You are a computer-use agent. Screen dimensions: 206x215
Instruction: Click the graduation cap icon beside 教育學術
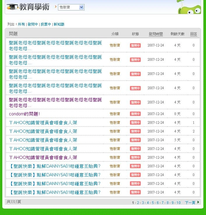click(x=12, y=7)
